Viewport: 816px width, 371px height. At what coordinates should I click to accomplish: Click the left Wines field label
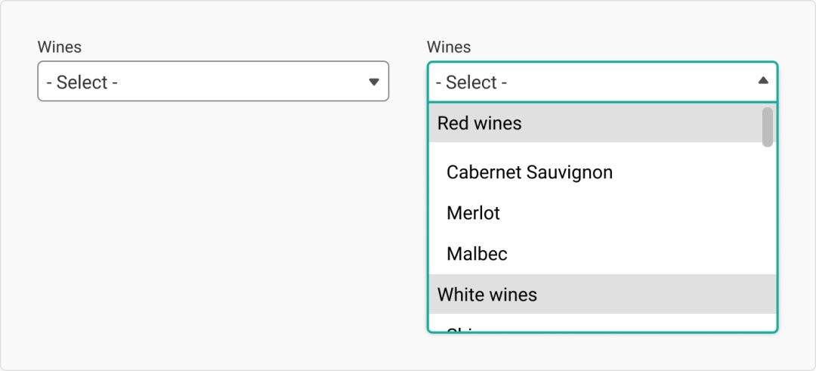pyautogui.click(x=59, y=47)
